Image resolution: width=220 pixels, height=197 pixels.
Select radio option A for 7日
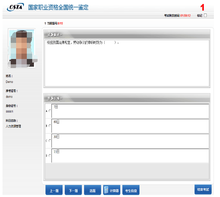(x=50, y=111)
